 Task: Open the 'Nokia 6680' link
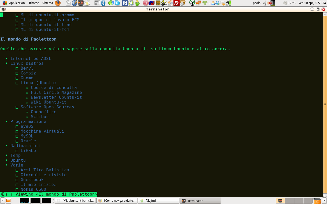(x=33, y=189)
